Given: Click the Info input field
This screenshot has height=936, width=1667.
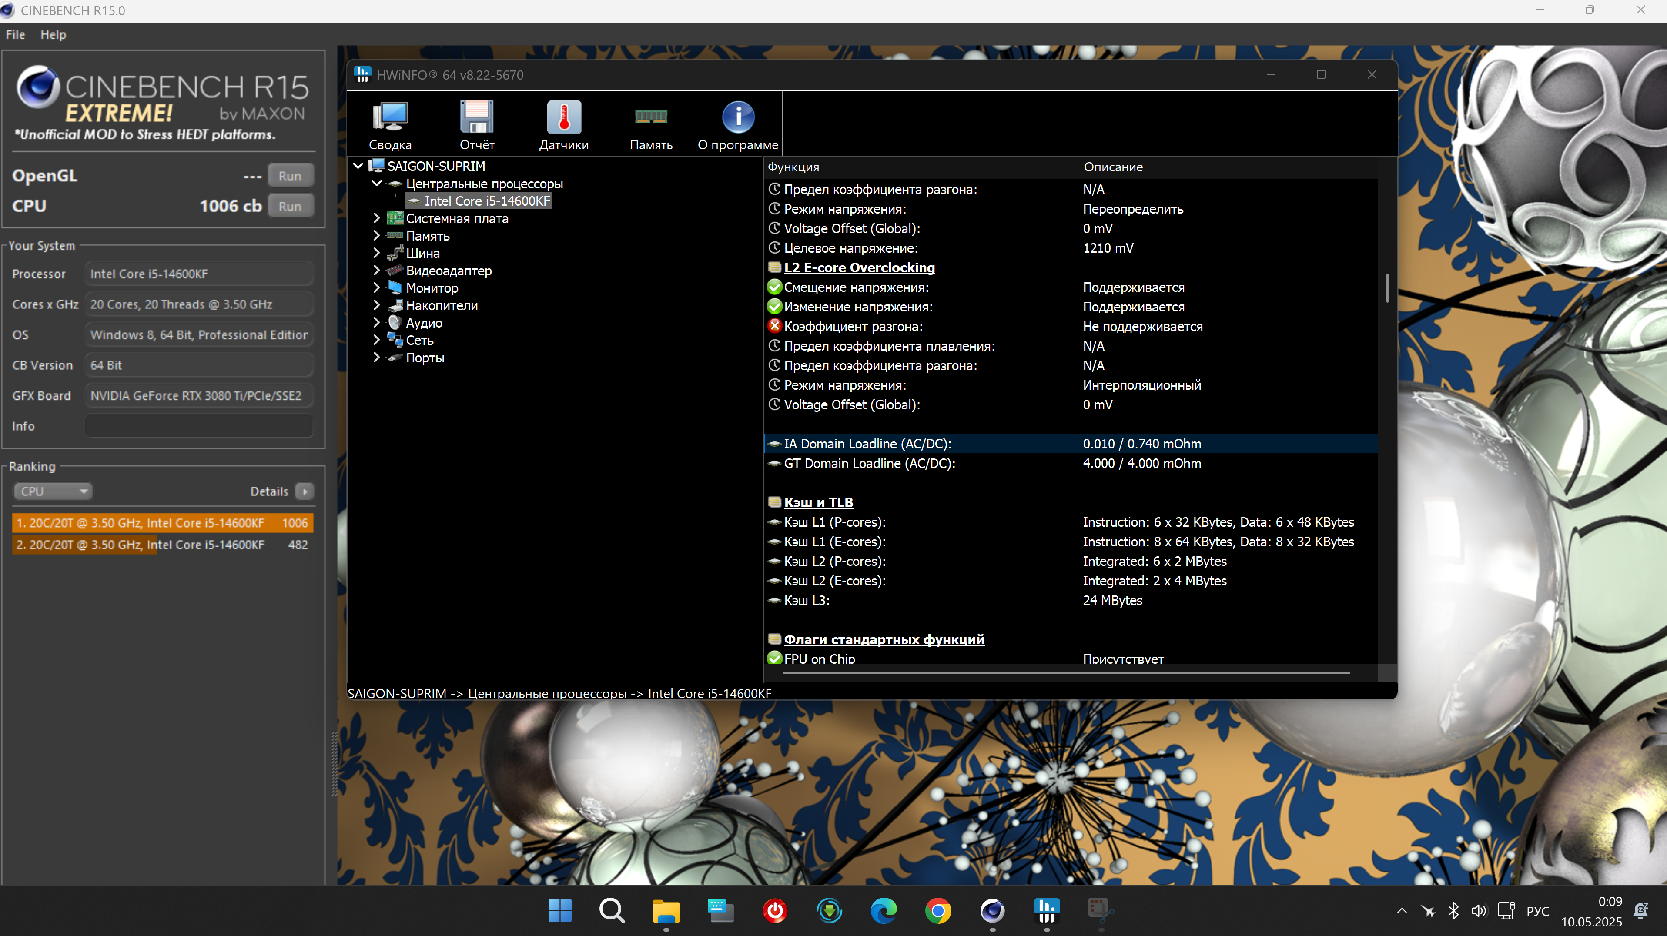Looking at the screenshot, I should click(x=199, y=426).
